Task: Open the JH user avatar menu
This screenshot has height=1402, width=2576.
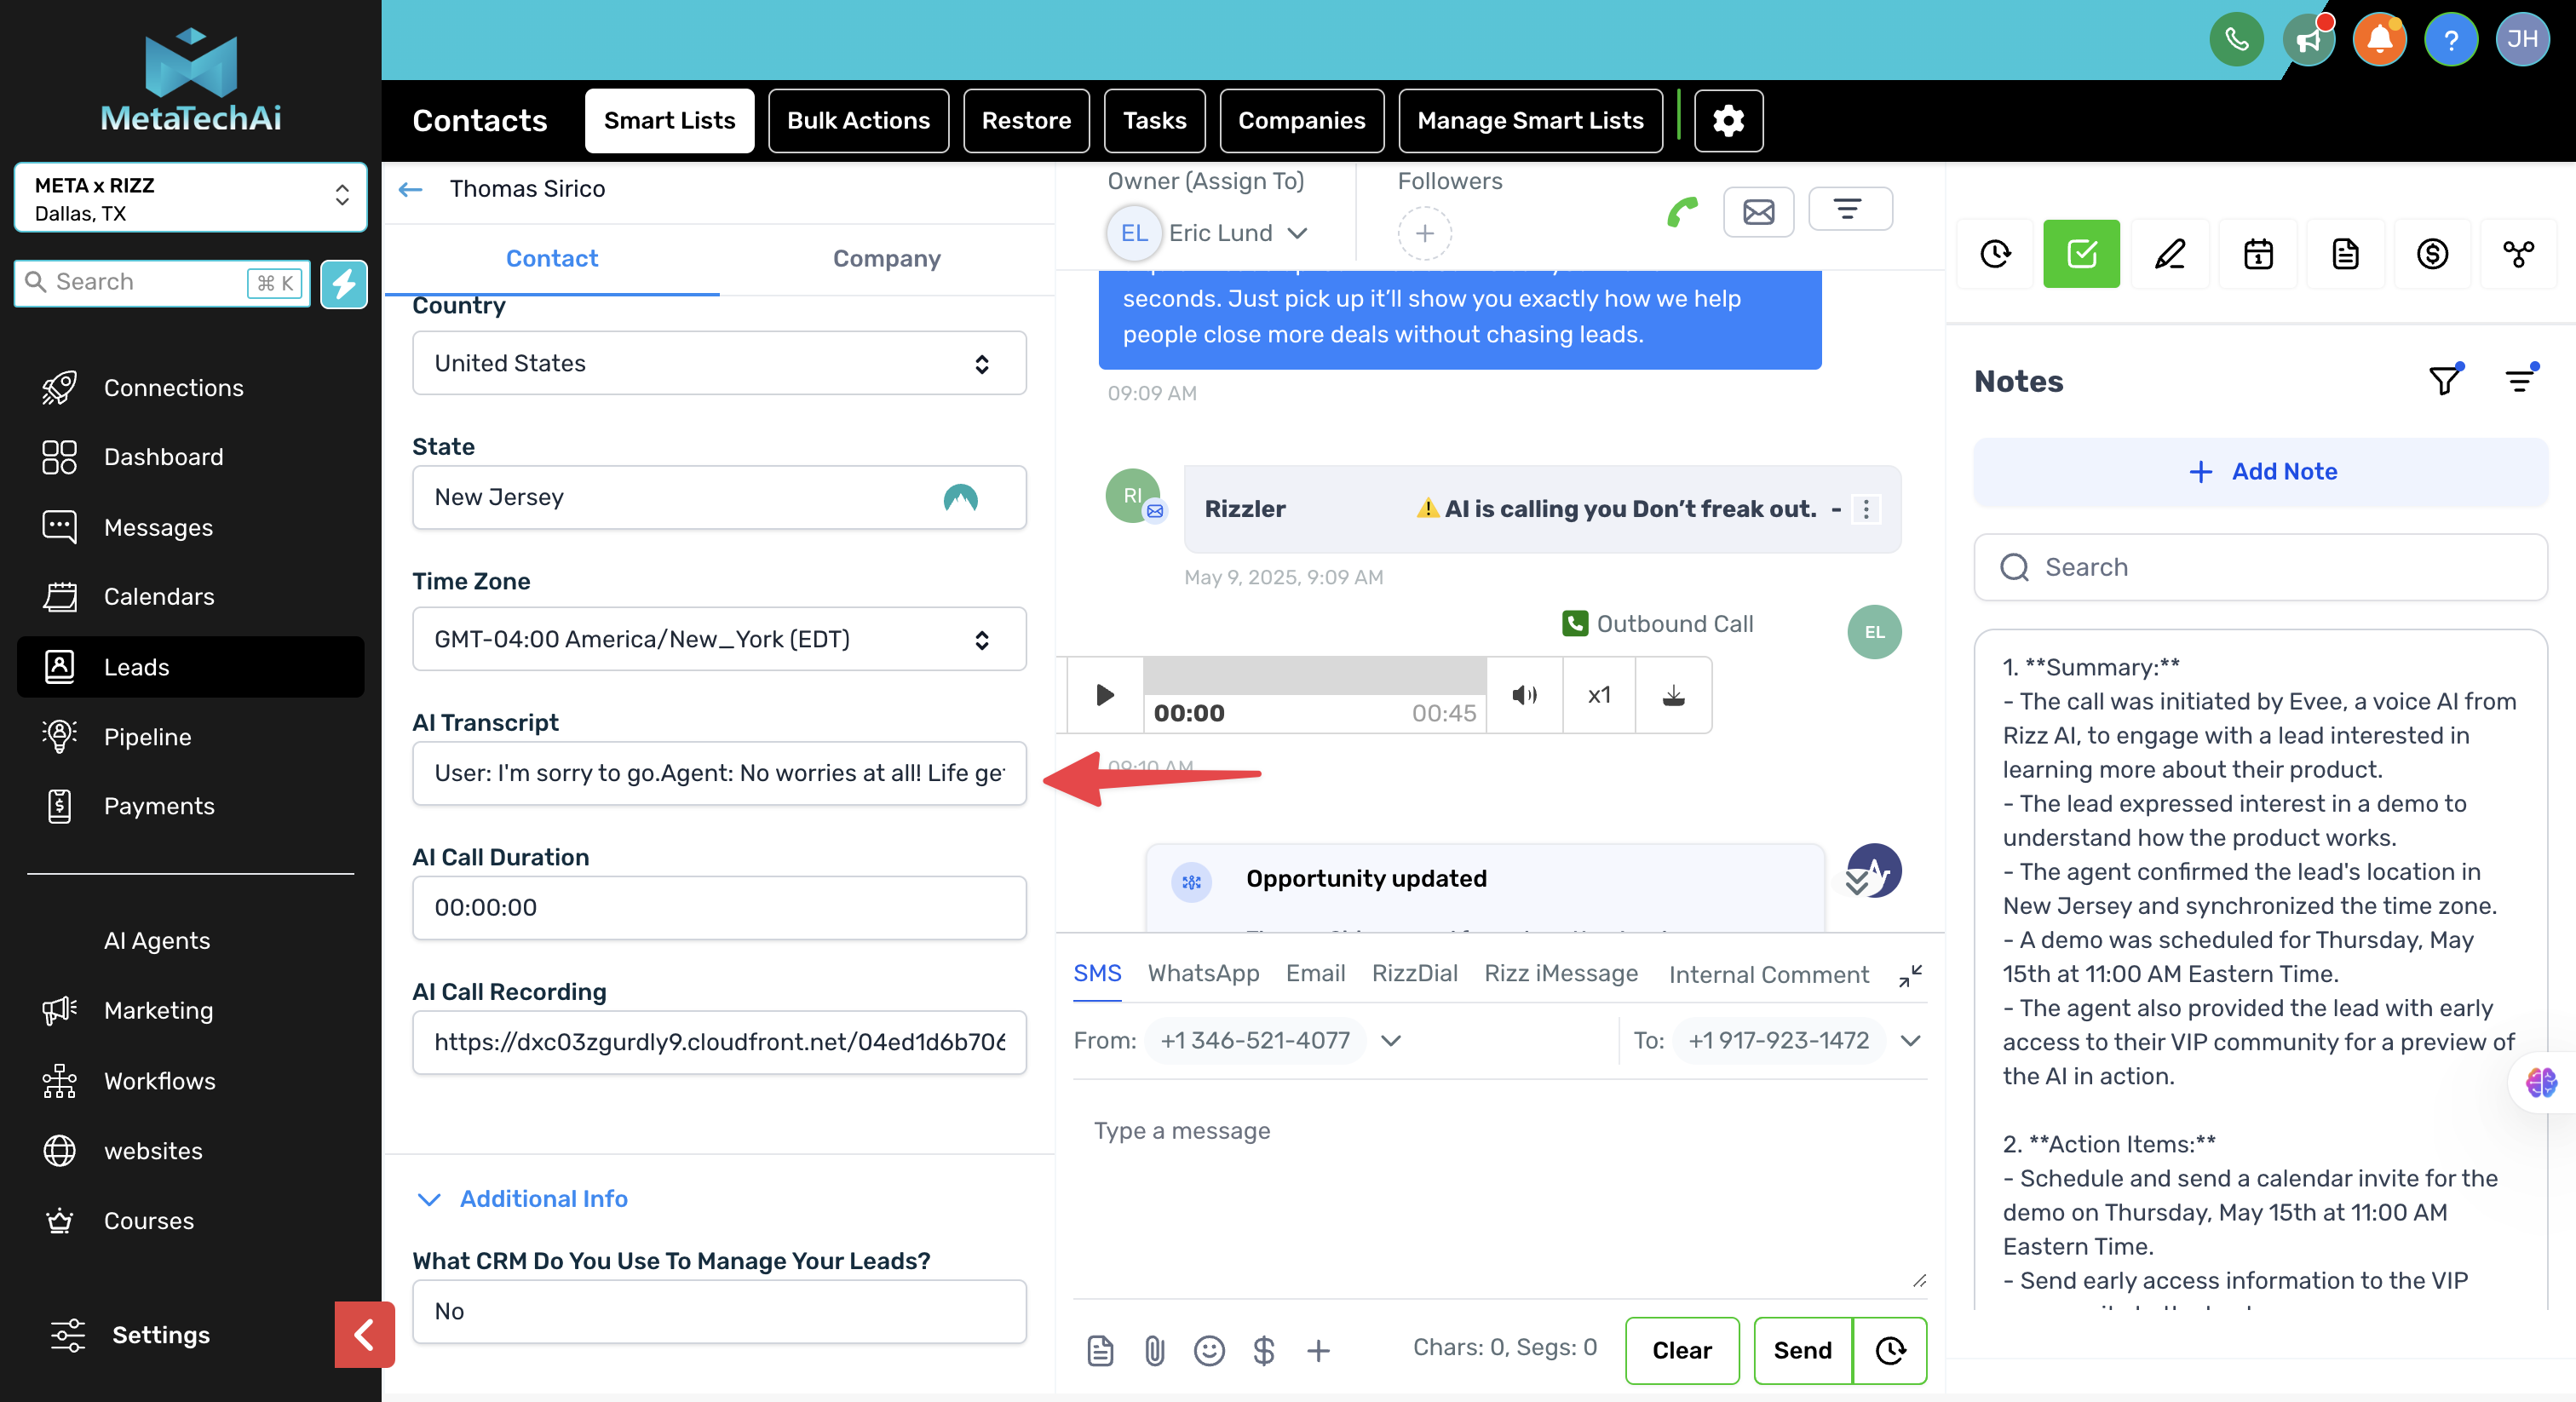Action: 2522,39
